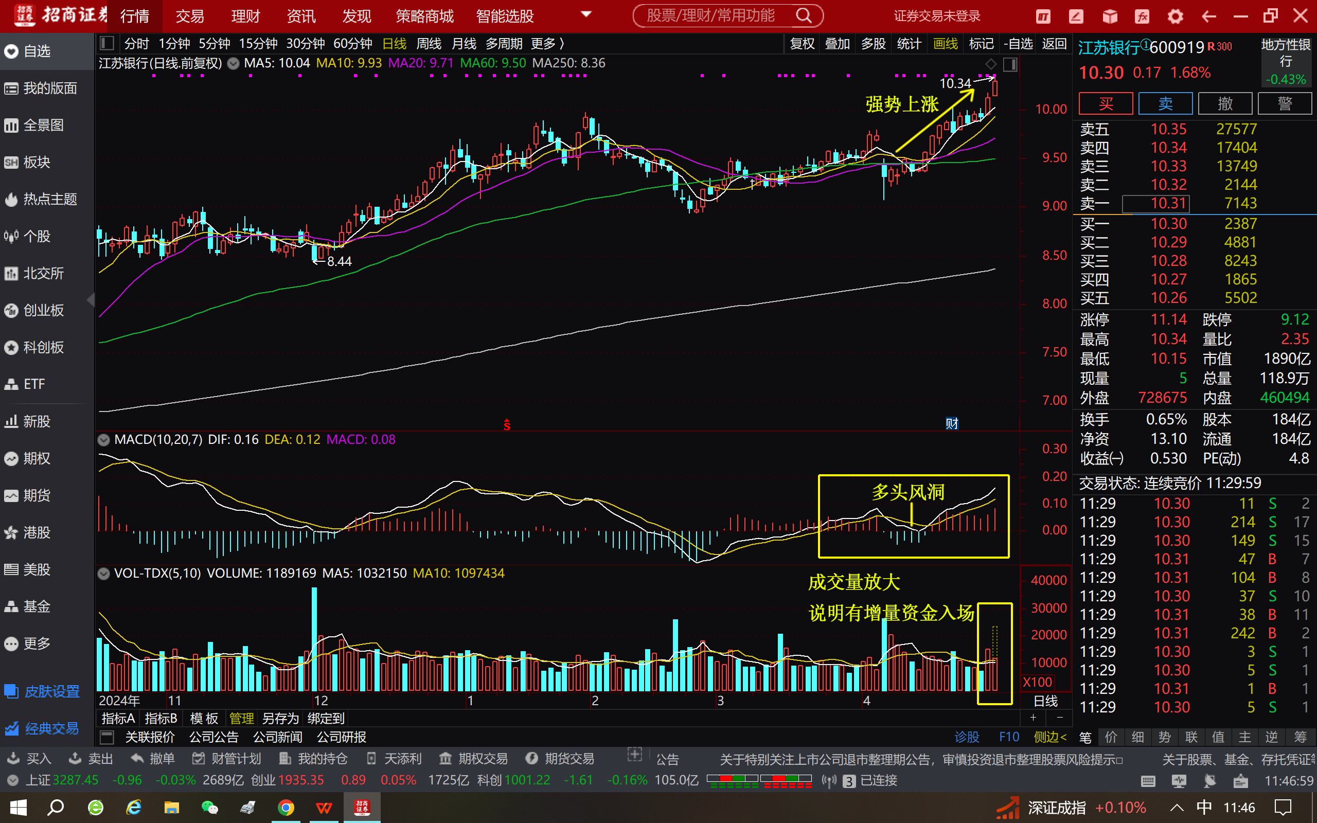Click the 撤 cancel button
Screen dimensions: 1317x823
(1225, 103)
